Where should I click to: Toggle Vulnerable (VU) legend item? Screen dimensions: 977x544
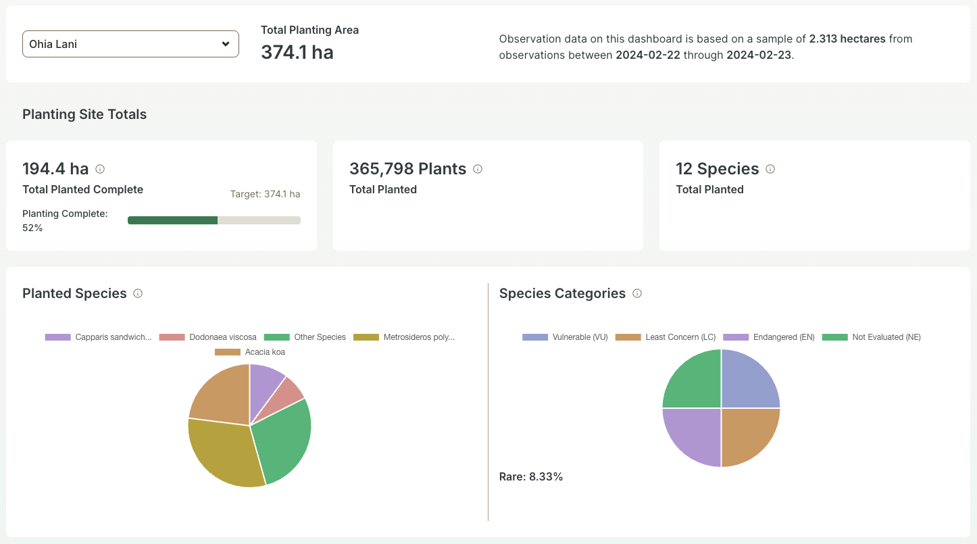pyautogui.click(x=565, y=337)
